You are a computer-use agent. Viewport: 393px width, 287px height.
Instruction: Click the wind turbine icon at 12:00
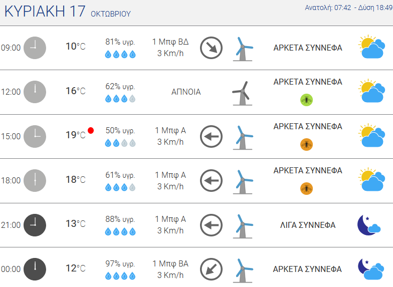point(242,93)
